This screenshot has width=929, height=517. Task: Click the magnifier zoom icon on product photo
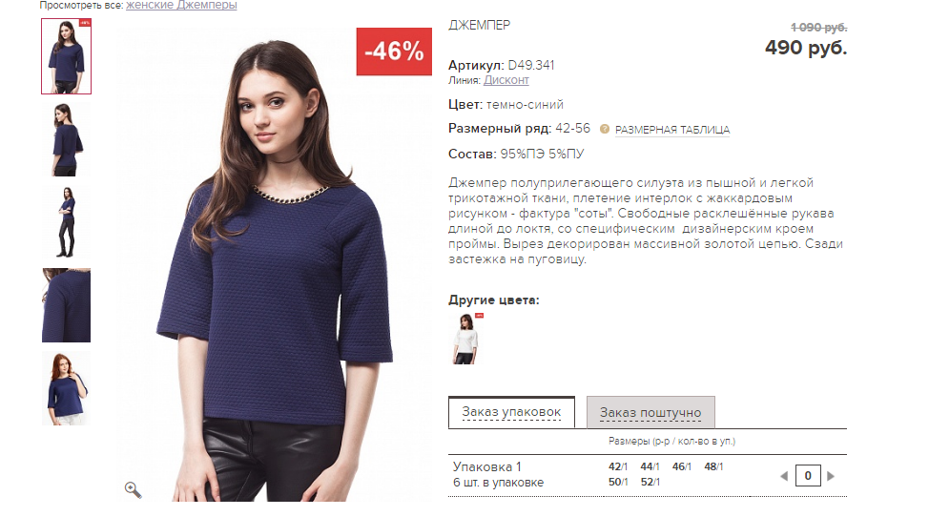(133, 489)
